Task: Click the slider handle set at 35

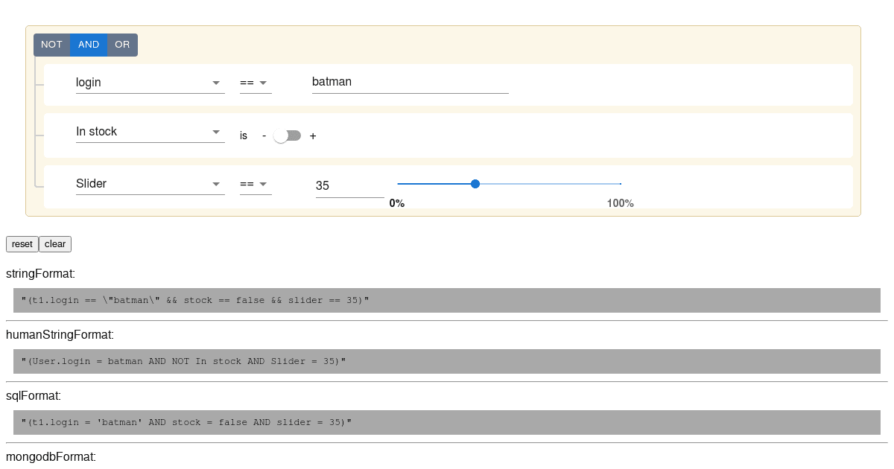Action: (x=475, y=183)
